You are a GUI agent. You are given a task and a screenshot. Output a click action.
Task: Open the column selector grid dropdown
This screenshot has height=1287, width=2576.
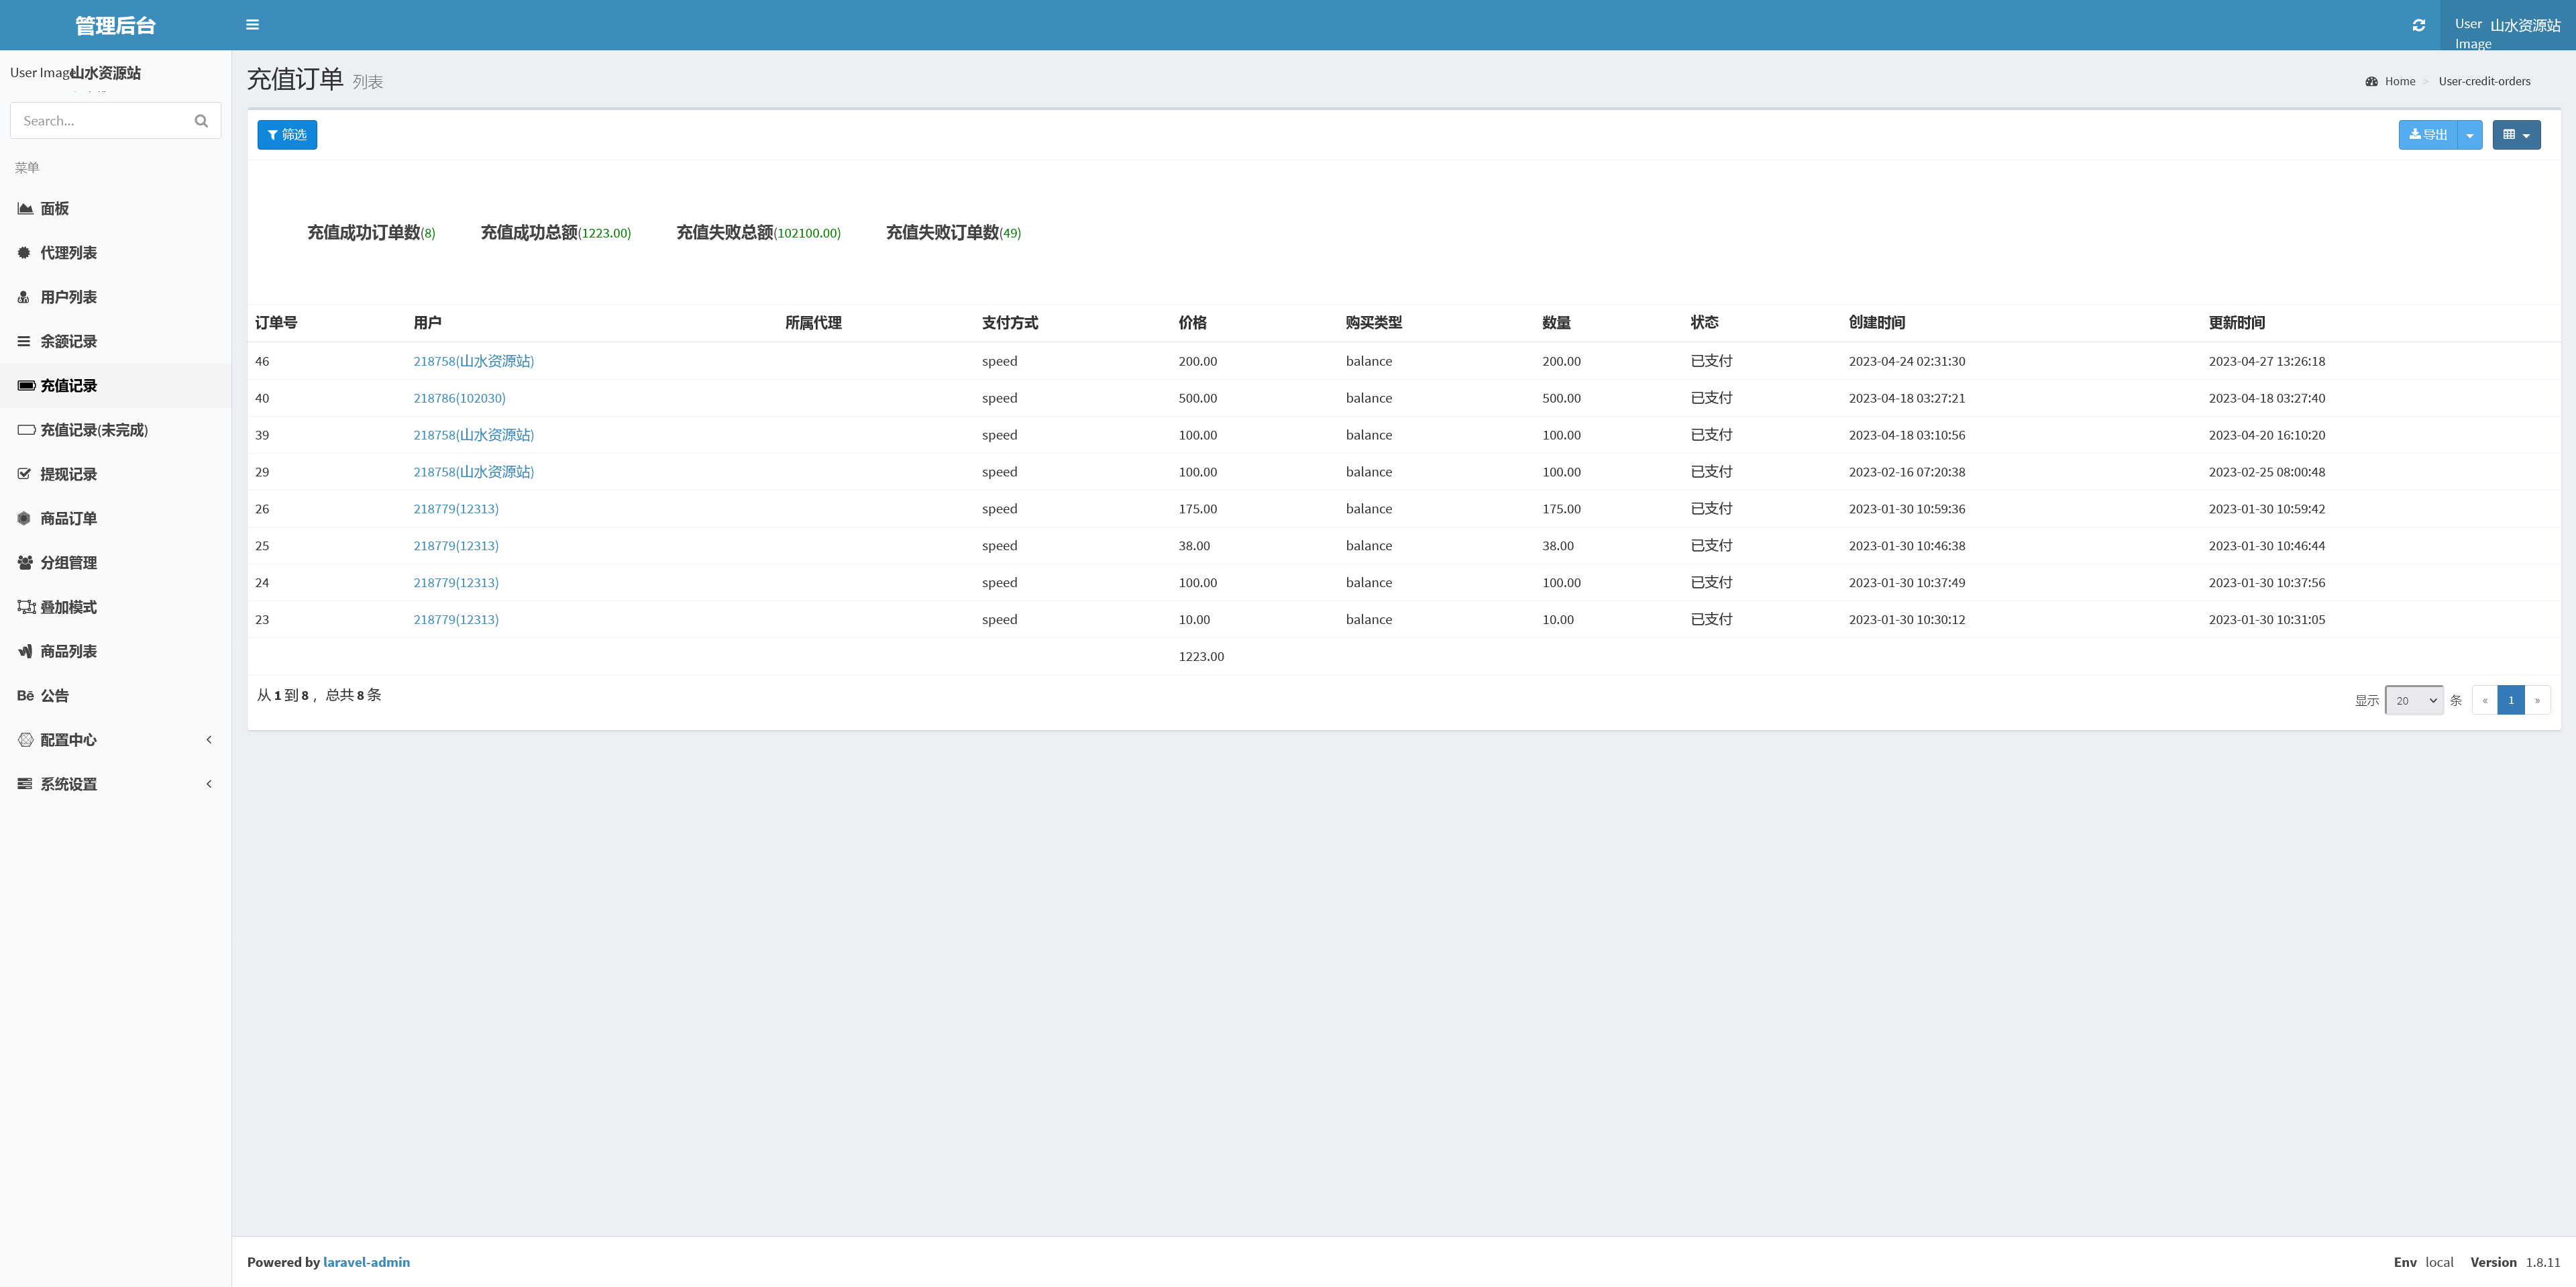pos(2516,135)
